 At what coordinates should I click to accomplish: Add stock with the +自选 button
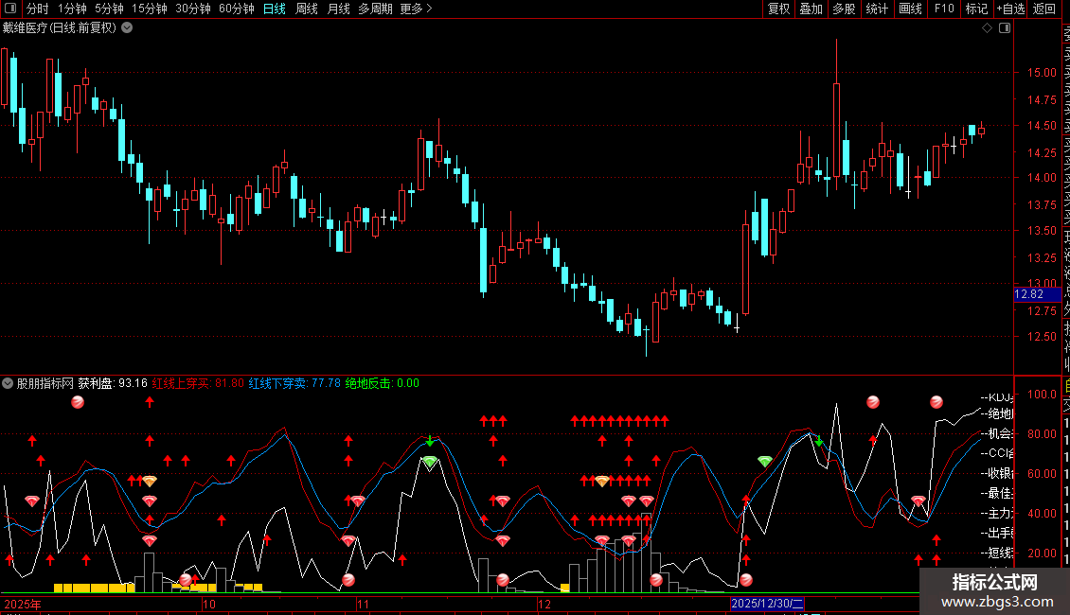pos(1010,9)
